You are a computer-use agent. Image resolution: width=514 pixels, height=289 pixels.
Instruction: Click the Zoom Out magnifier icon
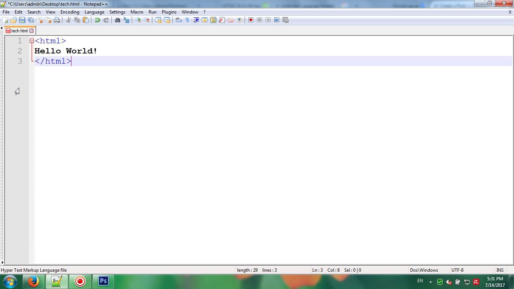pos(147,20)
